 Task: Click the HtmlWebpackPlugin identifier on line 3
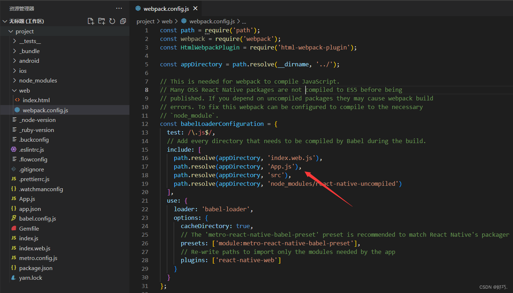(210, 47)
